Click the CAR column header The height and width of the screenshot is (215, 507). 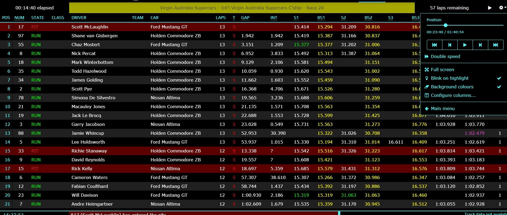[x=154, y=18]
